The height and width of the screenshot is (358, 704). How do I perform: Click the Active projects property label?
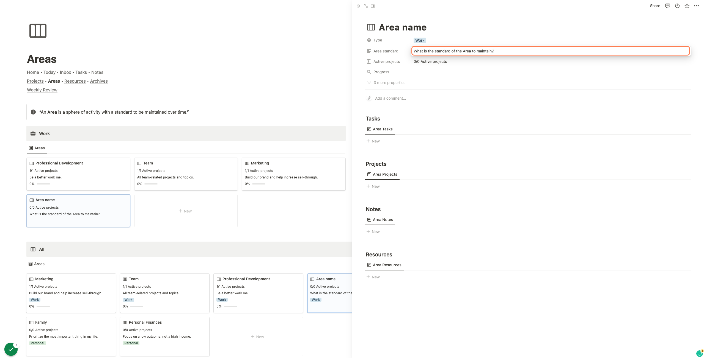coord(386,61)
